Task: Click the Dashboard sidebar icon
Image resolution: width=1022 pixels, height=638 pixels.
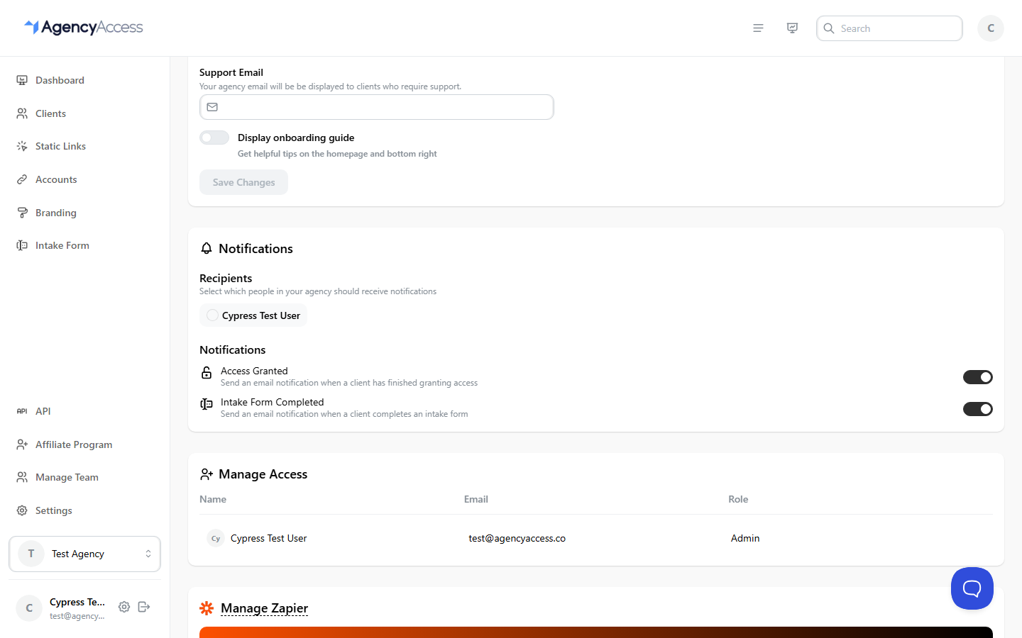Action: point(22,80)
